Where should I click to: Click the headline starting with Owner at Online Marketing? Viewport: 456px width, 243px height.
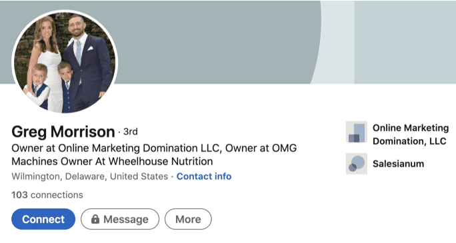(x=154, y=154)
